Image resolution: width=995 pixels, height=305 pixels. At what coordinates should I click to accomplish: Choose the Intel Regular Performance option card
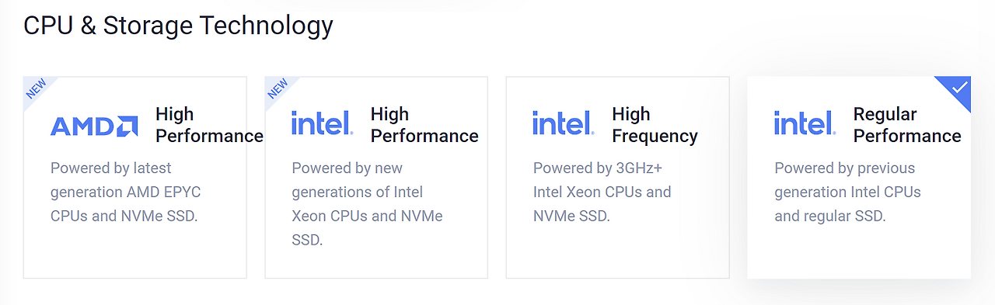pyautogui.click(x=859, y=177)
